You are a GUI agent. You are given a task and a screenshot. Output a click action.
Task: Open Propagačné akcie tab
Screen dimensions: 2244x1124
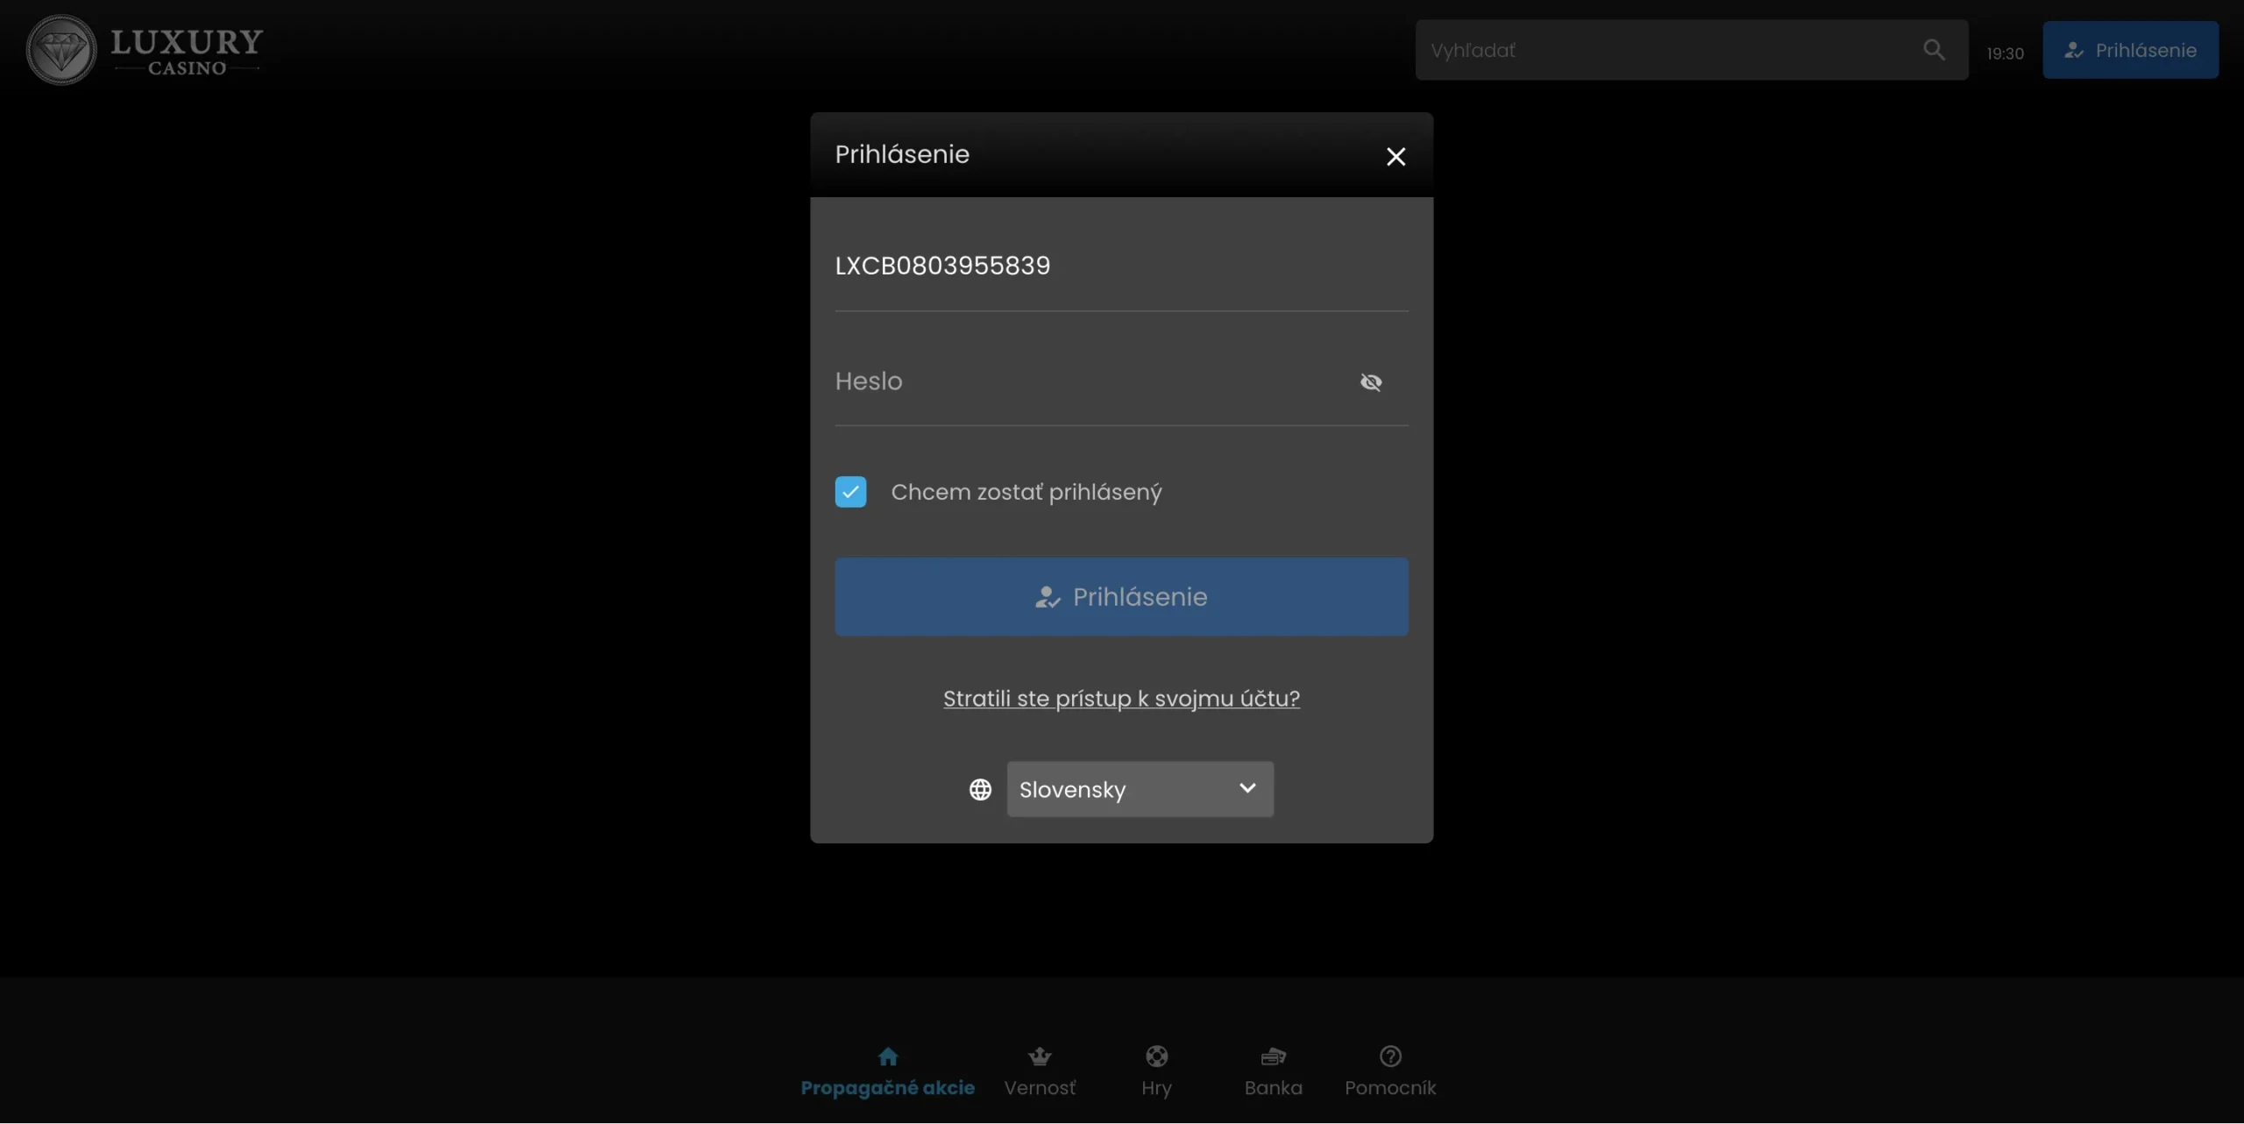pos(887,1071)
